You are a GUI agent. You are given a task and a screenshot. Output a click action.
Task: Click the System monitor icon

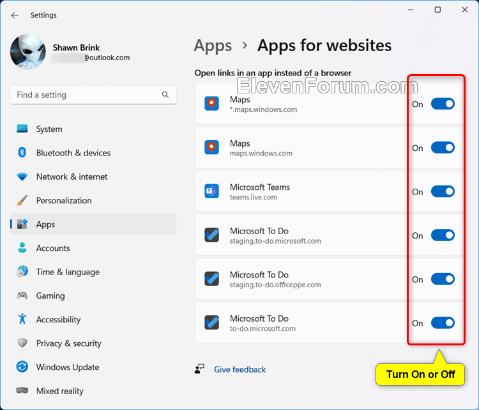click(22, 129)
